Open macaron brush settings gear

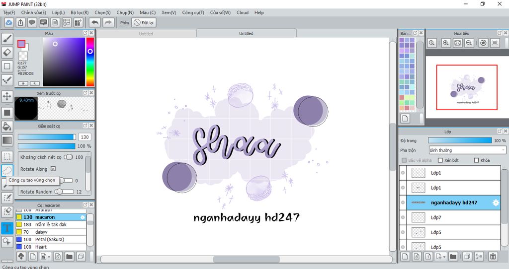click(x=83, y=217)
